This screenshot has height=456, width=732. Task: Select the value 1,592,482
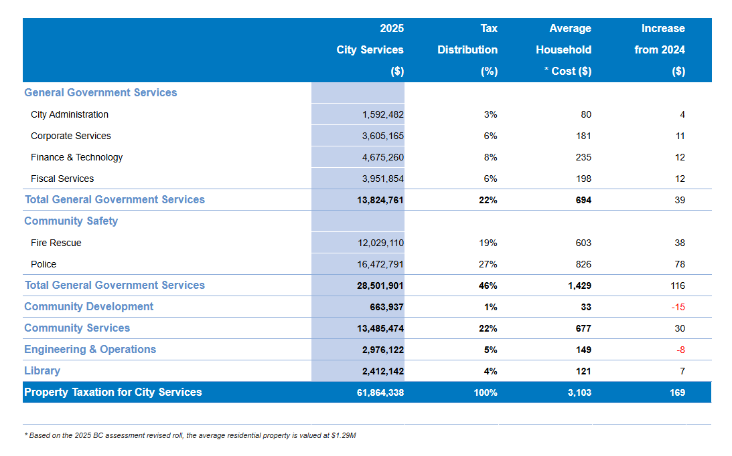coord(383,115)
